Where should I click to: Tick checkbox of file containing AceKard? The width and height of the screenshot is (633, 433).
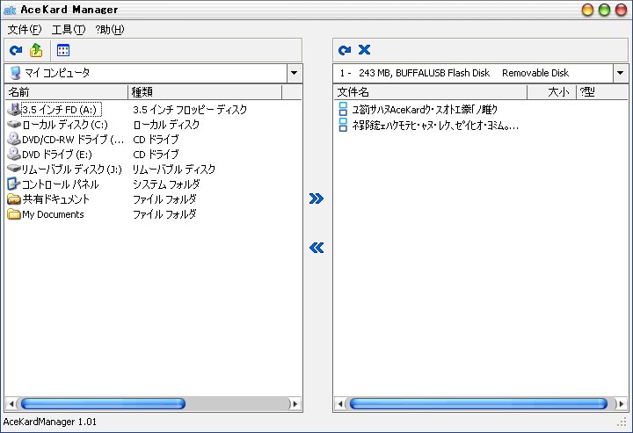pyautogui.click(x=343, y=109)
